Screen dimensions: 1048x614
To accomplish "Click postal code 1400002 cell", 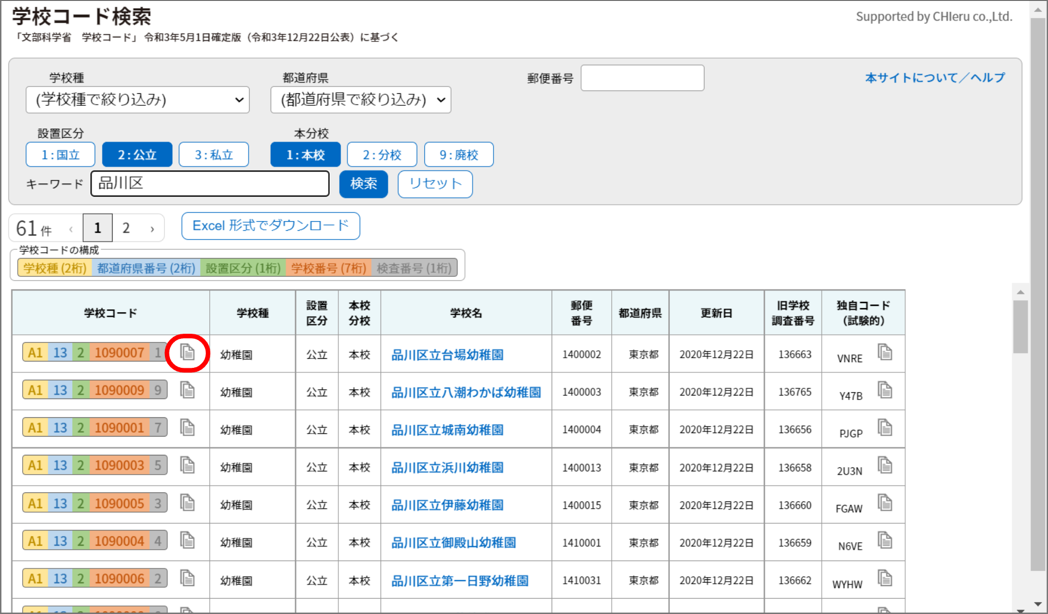I will click(582, 354).
